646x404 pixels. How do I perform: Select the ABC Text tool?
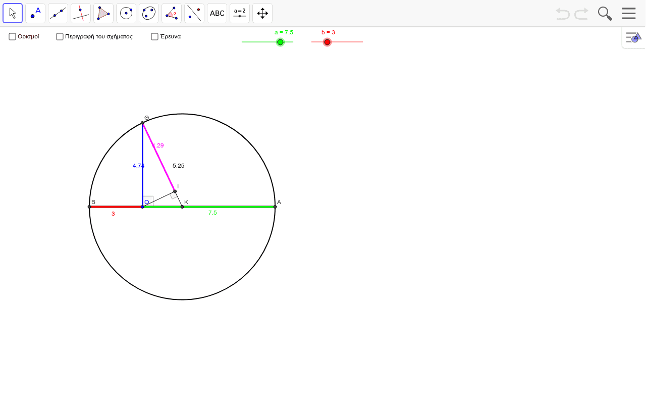tap(217, 13)
